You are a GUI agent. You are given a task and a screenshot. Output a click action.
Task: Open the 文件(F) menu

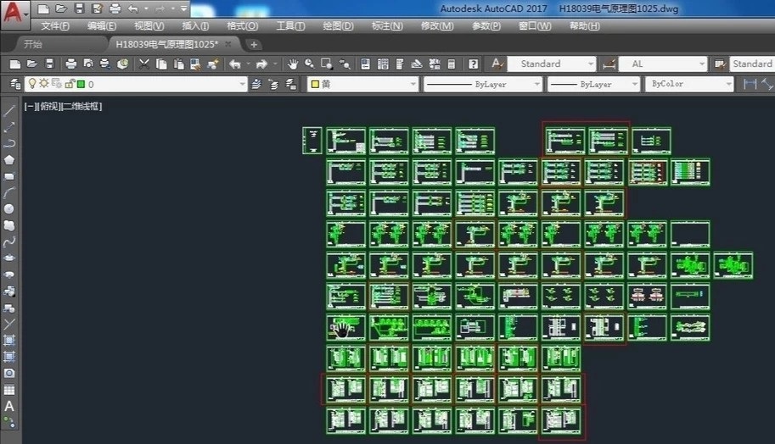click(x=55, y=26)
